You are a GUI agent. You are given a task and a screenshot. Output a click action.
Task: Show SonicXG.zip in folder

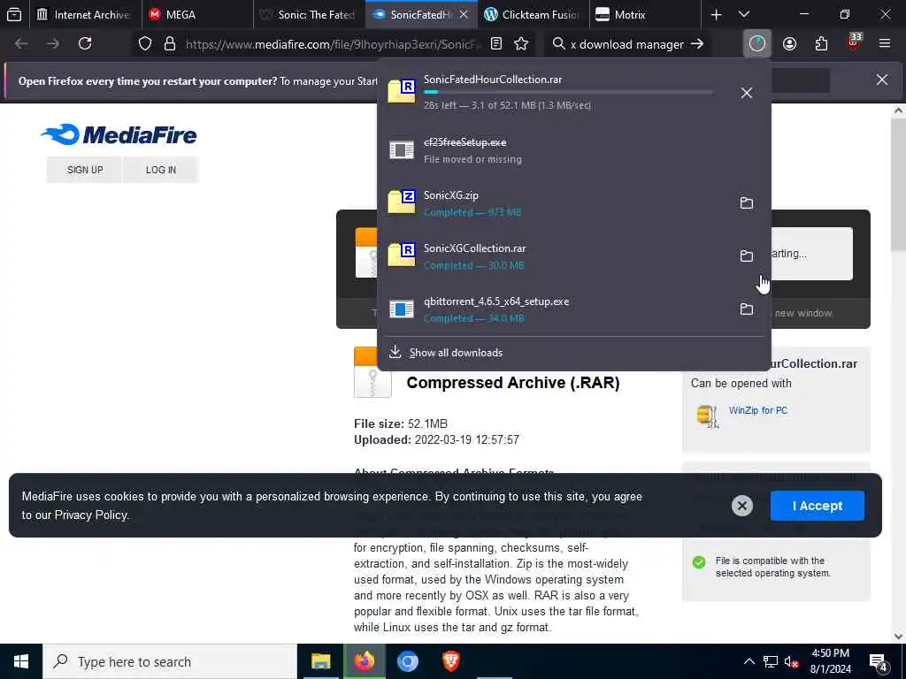[747, 203]
